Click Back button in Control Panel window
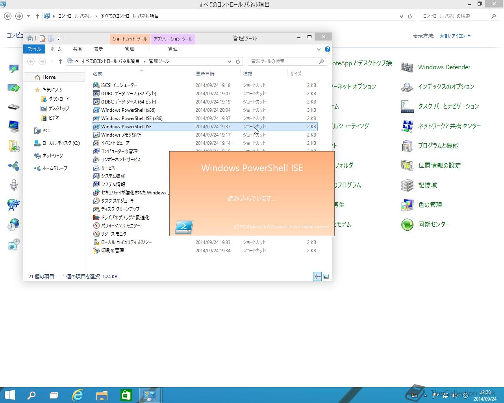The width and height of the screenshot is (504, 403). [8, 16]
